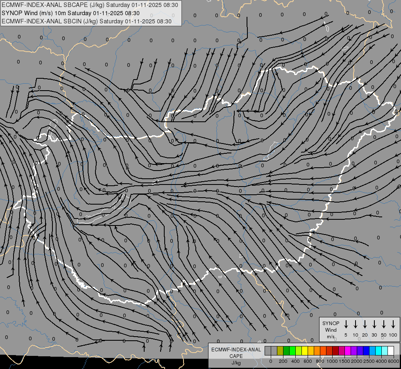Select the olive CAPE swatch below 200
Image resolution: width=401 pixels, height=369 pixels.
point(280,351)
